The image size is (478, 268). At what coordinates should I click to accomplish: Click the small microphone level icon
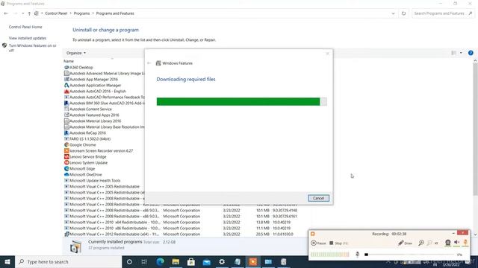(357, 255)
